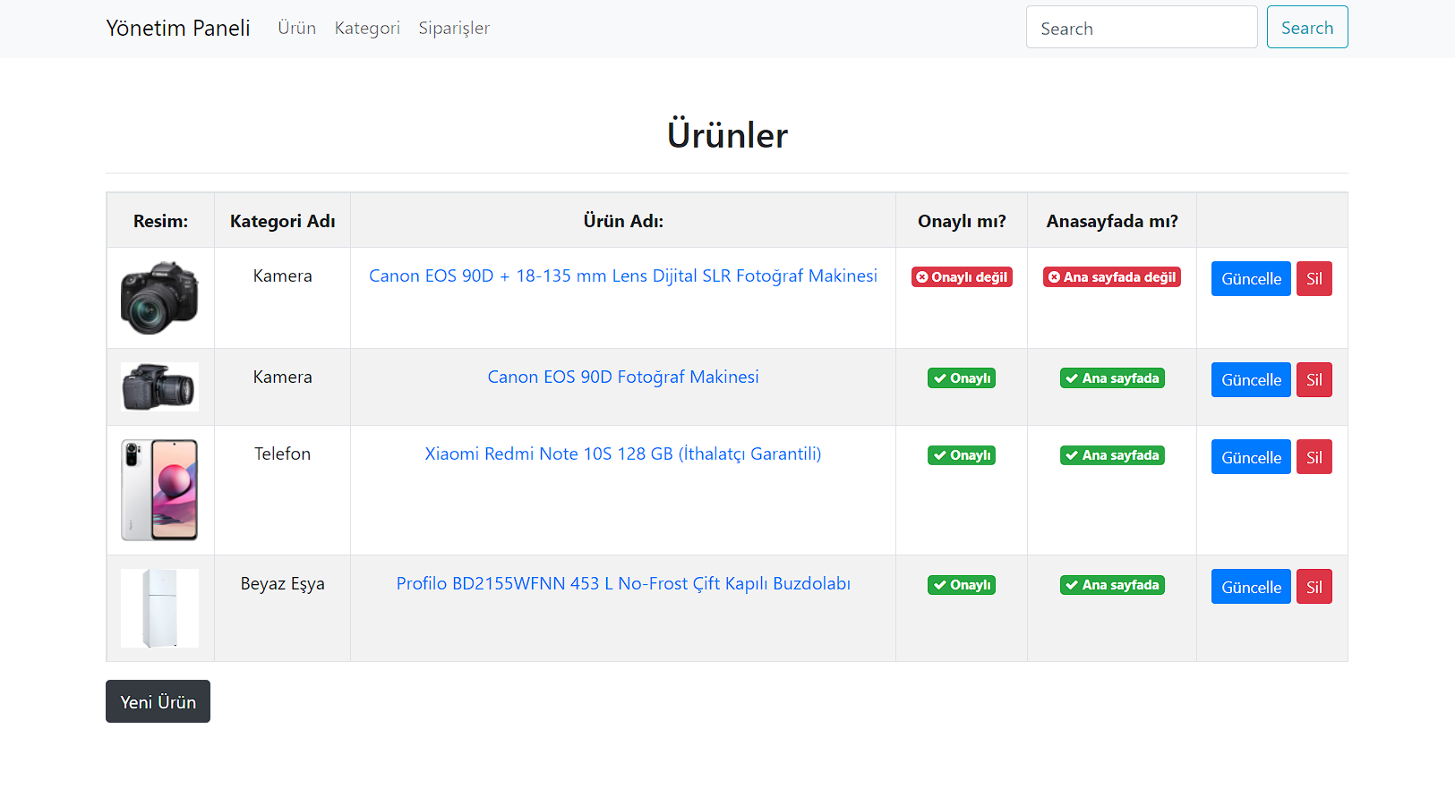Click the Search button
The image size is (1455, 797).
[1307, 28]
